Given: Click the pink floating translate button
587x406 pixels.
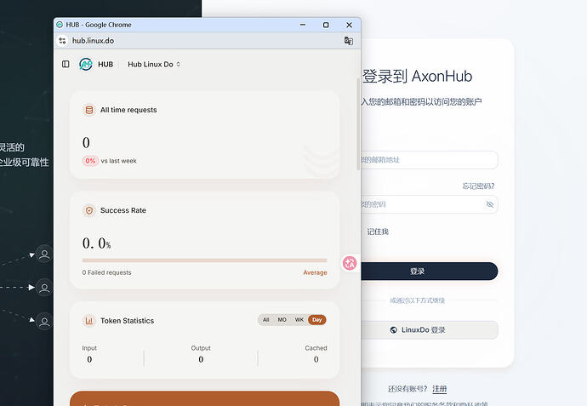Looking at the screenshot, I should click(350, 263).
